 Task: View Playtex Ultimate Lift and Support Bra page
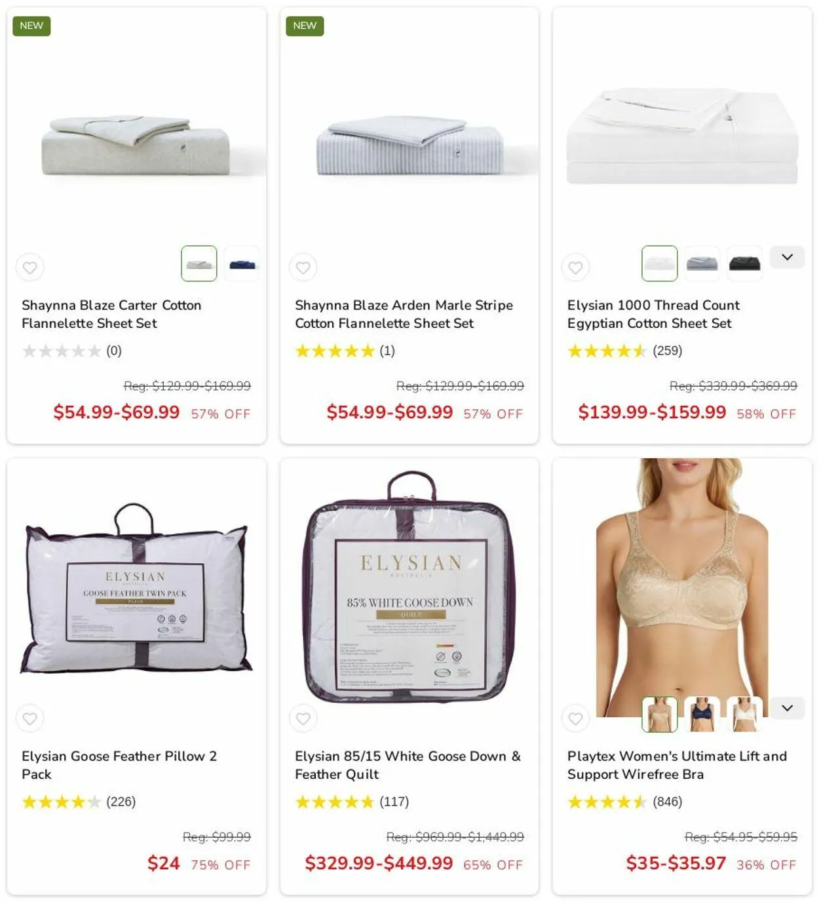pos(677,765)
